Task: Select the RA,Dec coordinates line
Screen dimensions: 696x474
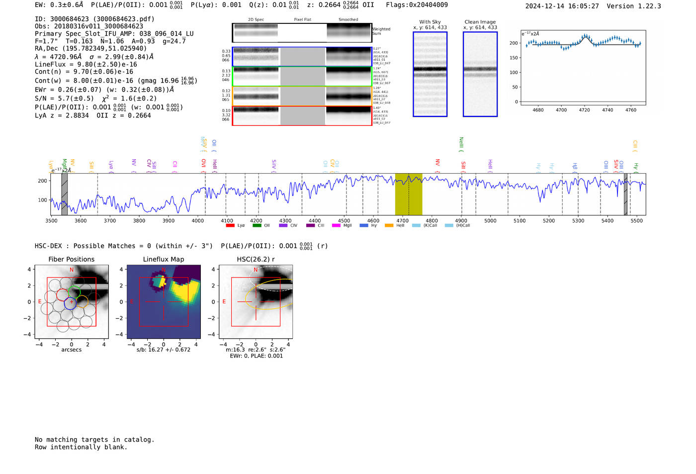Action: 91,49
